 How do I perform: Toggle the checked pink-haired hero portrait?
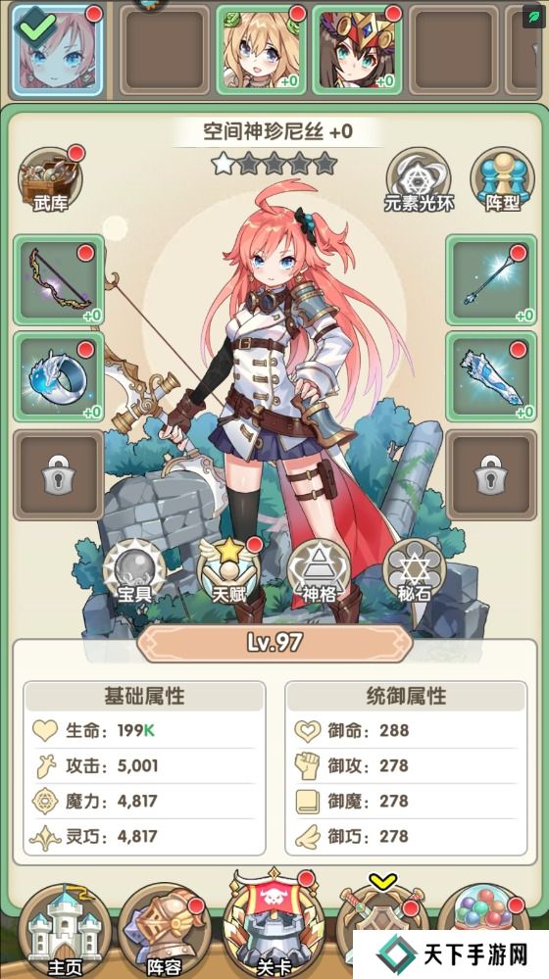(x=57, y=49)
